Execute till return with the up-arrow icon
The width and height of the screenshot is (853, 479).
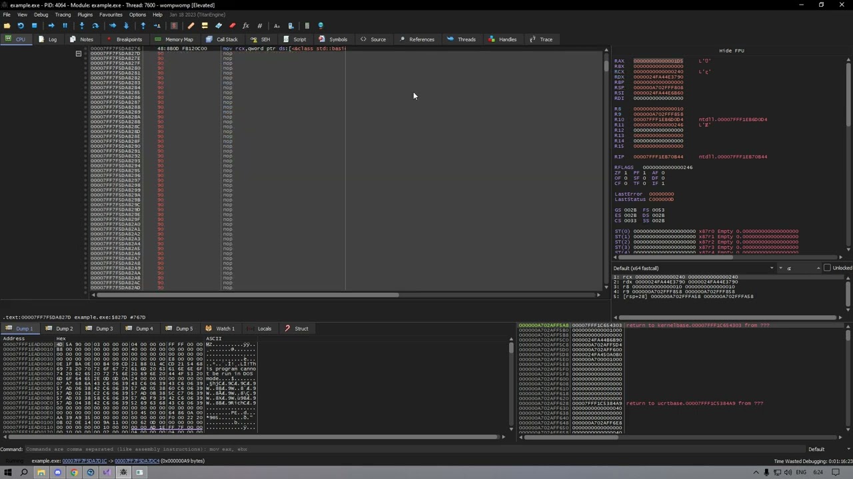(x=143, y=25)
